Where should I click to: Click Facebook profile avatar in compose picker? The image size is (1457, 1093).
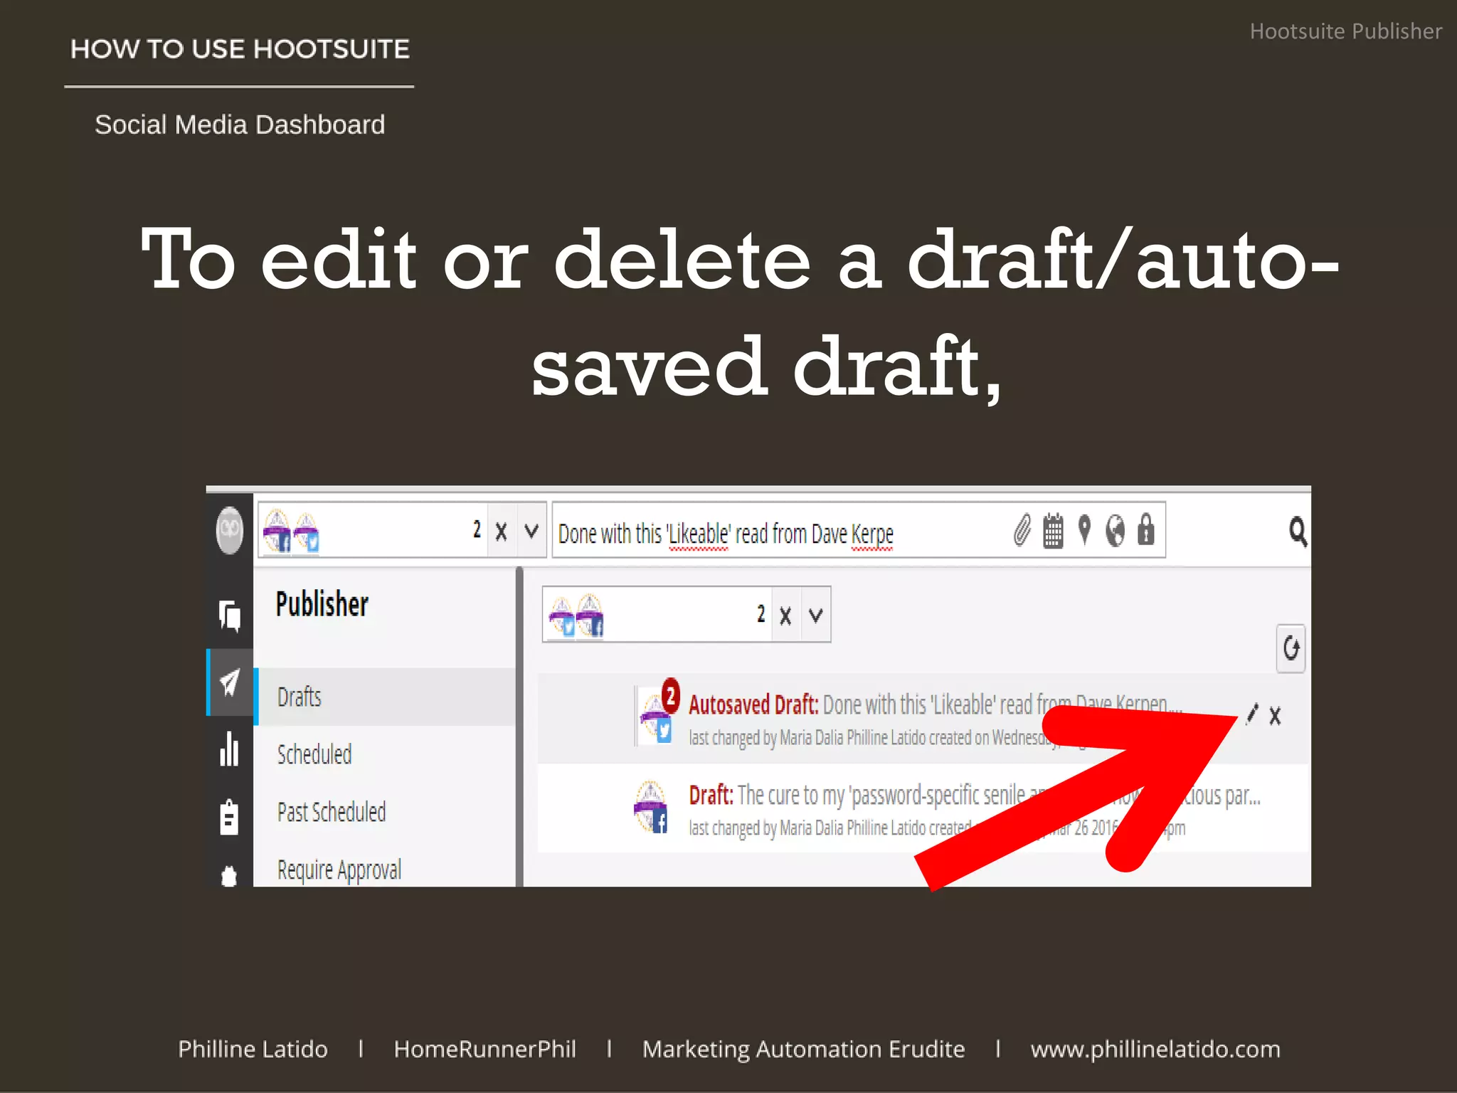pos(277,530)
